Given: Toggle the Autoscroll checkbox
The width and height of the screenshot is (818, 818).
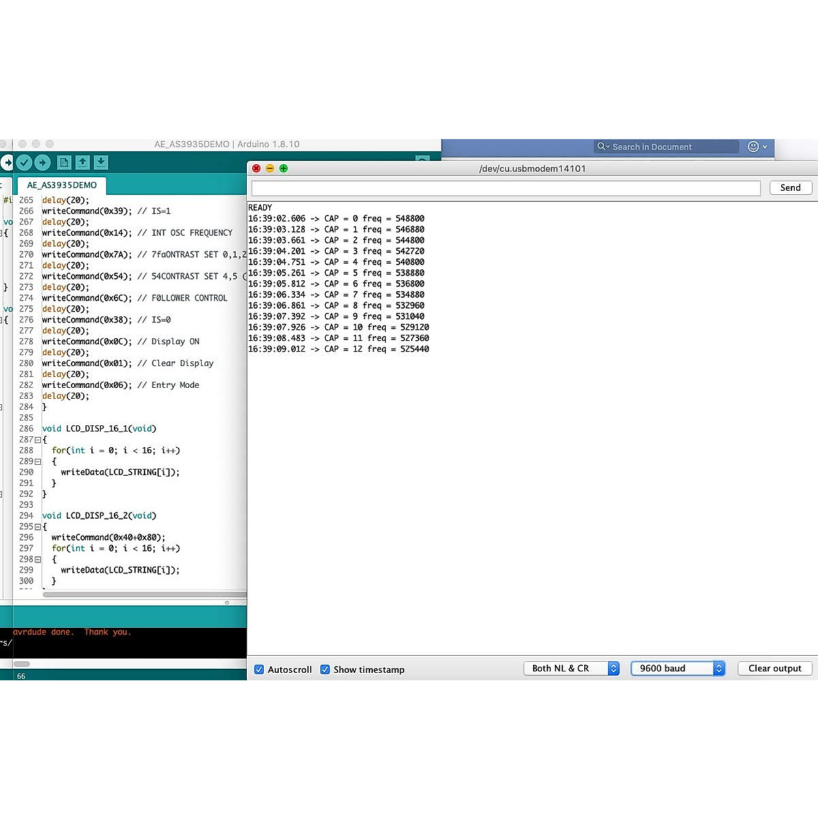Looking at the screenshot, I should [259, 669].
